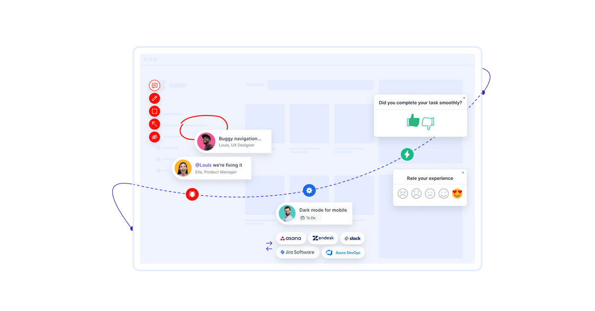Click the red bug report icon
This screenshot has height=311, width=595.
(x=192, y=195)
